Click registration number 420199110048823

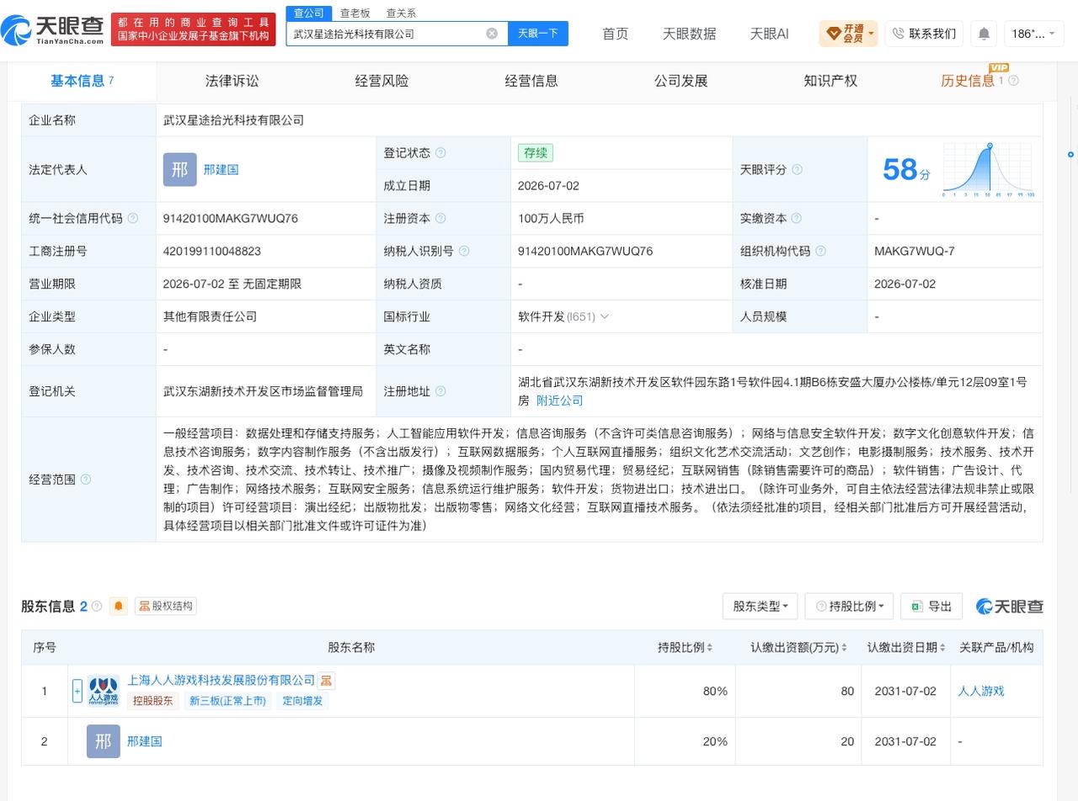pyautogui.click(x=212, y=252)
